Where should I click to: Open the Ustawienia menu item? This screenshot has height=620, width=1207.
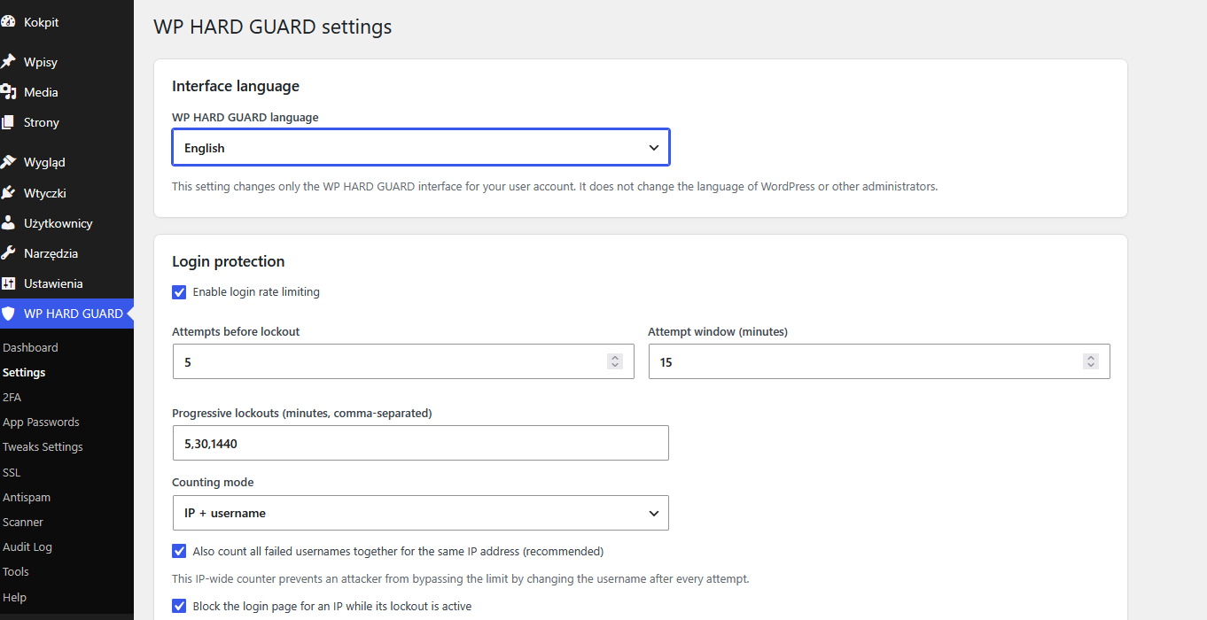click(66, 283)
